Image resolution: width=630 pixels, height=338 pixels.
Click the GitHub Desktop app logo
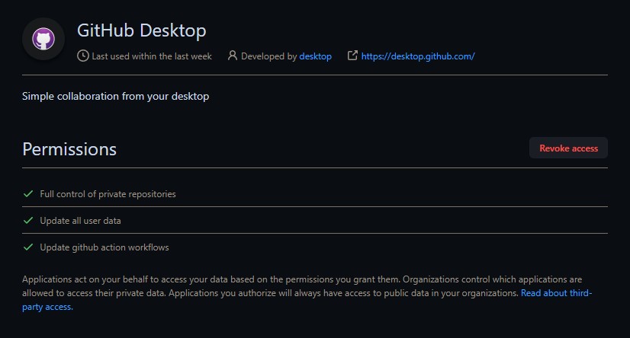[43, 39]
